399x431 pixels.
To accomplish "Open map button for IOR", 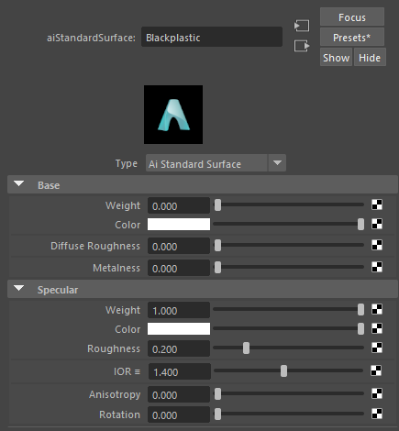I will click(376, 370).
